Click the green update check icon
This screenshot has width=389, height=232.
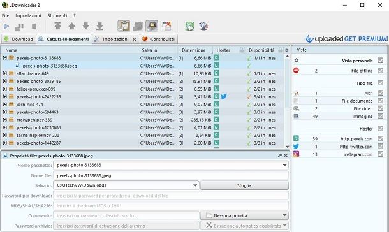click(x=189, y=26)
